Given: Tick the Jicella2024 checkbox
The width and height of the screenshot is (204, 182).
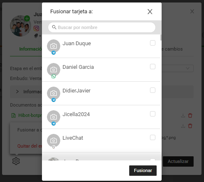Looking at the screenshot, I should [152, 114].
